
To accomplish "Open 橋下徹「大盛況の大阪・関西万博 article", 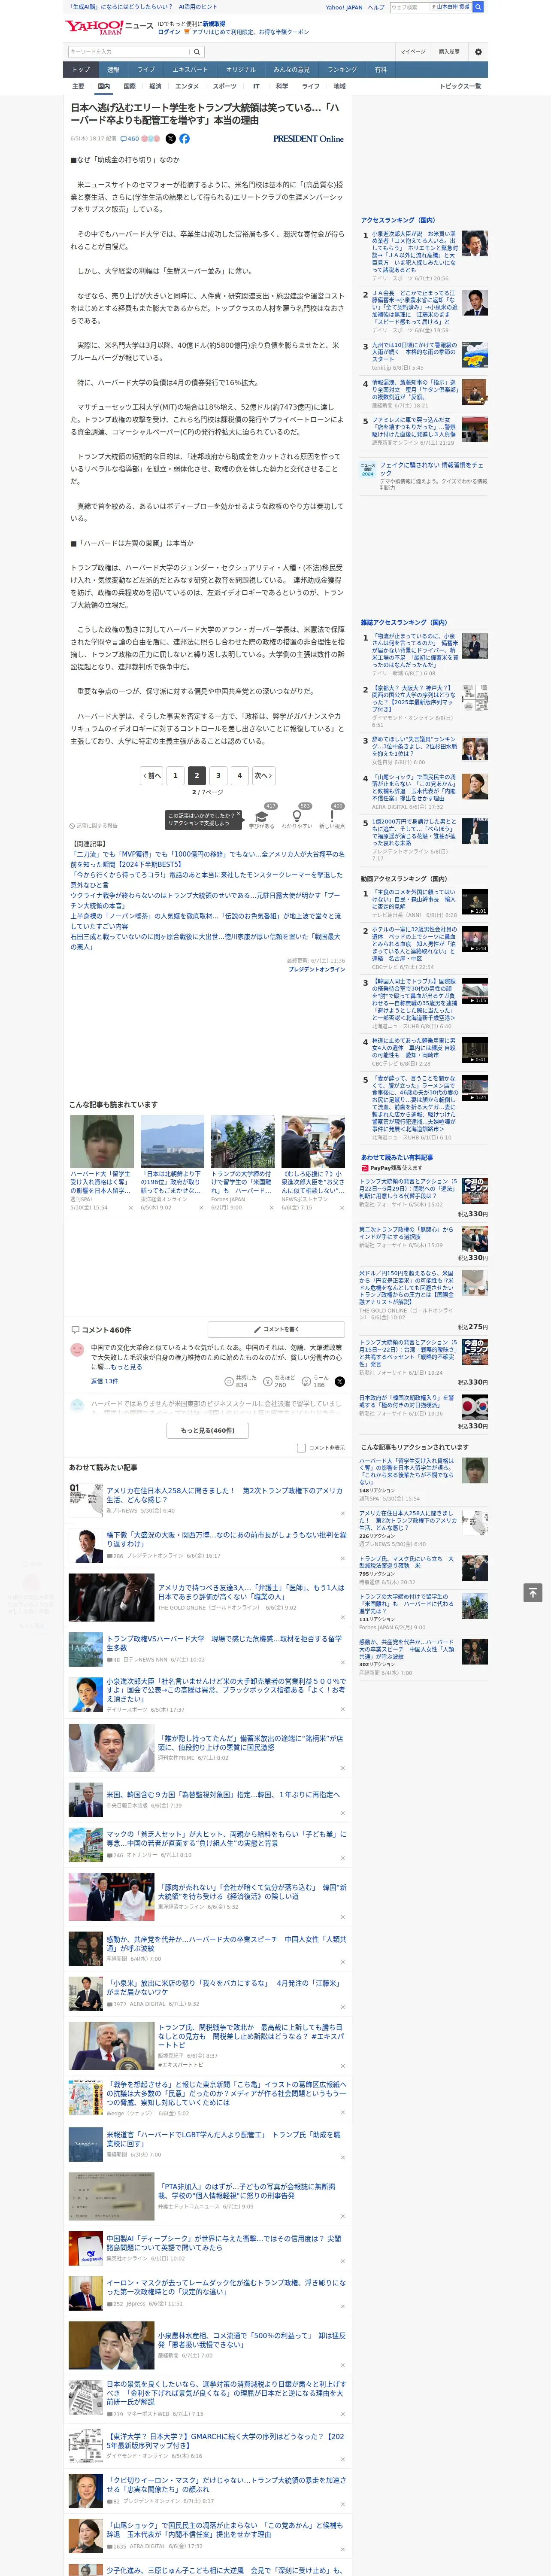I will click(x=226, y=1539).
